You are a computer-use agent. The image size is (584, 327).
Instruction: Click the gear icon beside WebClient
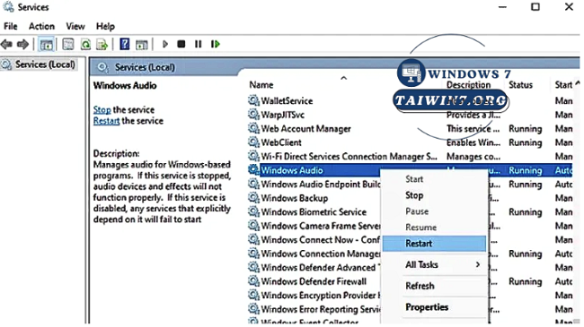tap(253, 142)
